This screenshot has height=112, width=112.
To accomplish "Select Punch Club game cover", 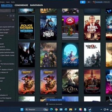I will [x=70, y=28].
